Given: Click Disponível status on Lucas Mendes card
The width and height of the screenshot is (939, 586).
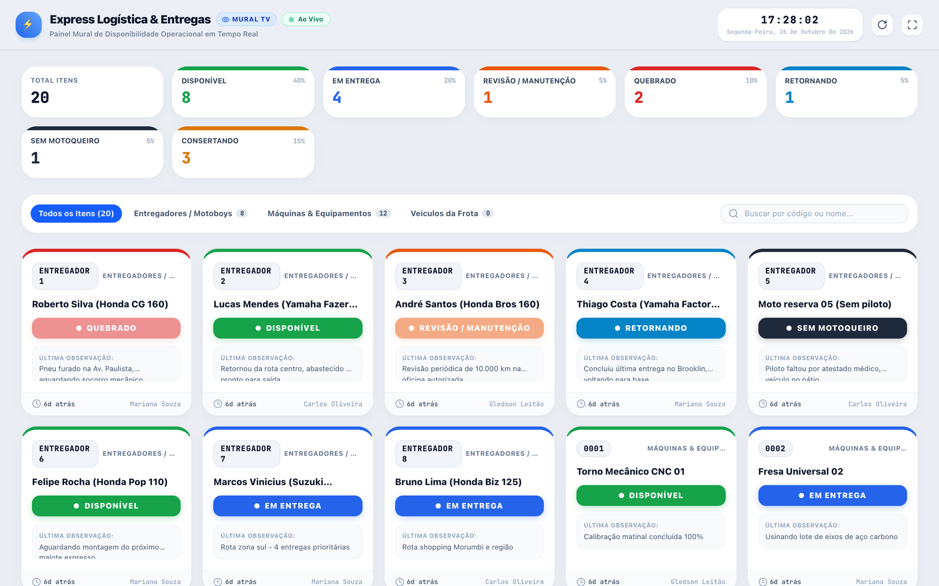Looking at the screenshot, I should (x=288, y=328).
